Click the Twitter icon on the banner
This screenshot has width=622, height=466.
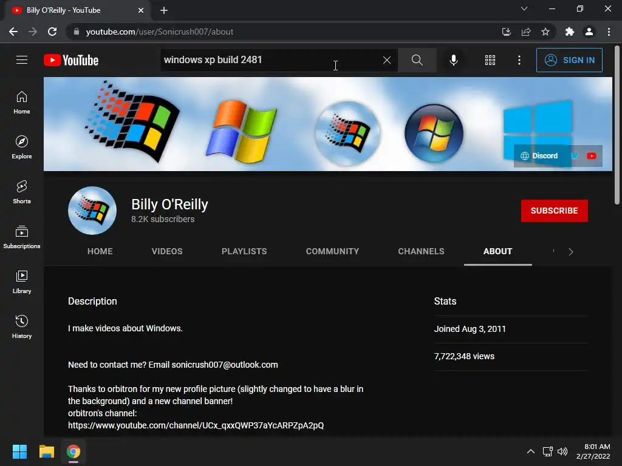click(x=575, y=156)
